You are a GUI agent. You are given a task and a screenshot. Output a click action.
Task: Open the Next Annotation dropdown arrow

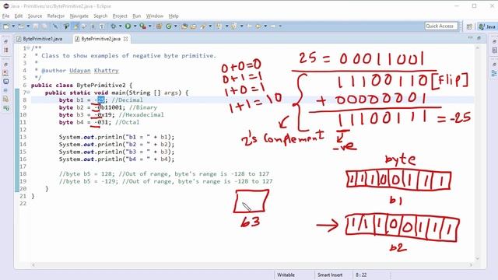[x=226, y=26]
